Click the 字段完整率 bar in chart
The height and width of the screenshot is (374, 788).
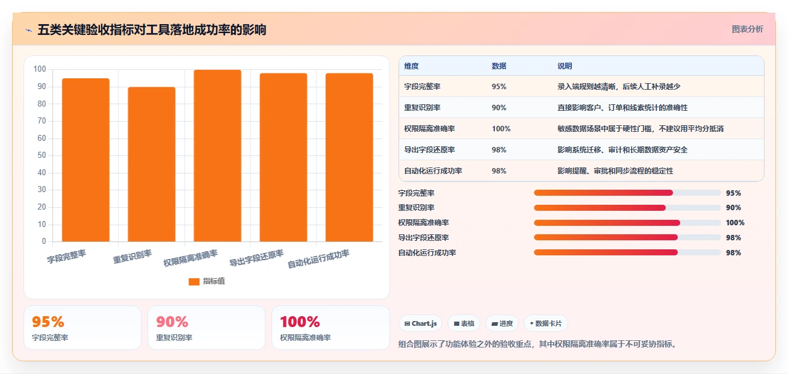85,160
